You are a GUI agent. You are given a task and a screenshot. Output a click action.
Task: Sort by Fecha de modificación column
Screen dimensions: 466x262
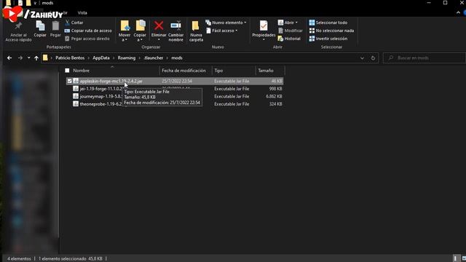tap(183, 71)
